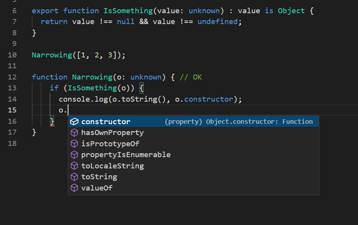Select propertyIsEnumerable suggestion
This screenshot has width=358, height=225.
click(194, 155)
